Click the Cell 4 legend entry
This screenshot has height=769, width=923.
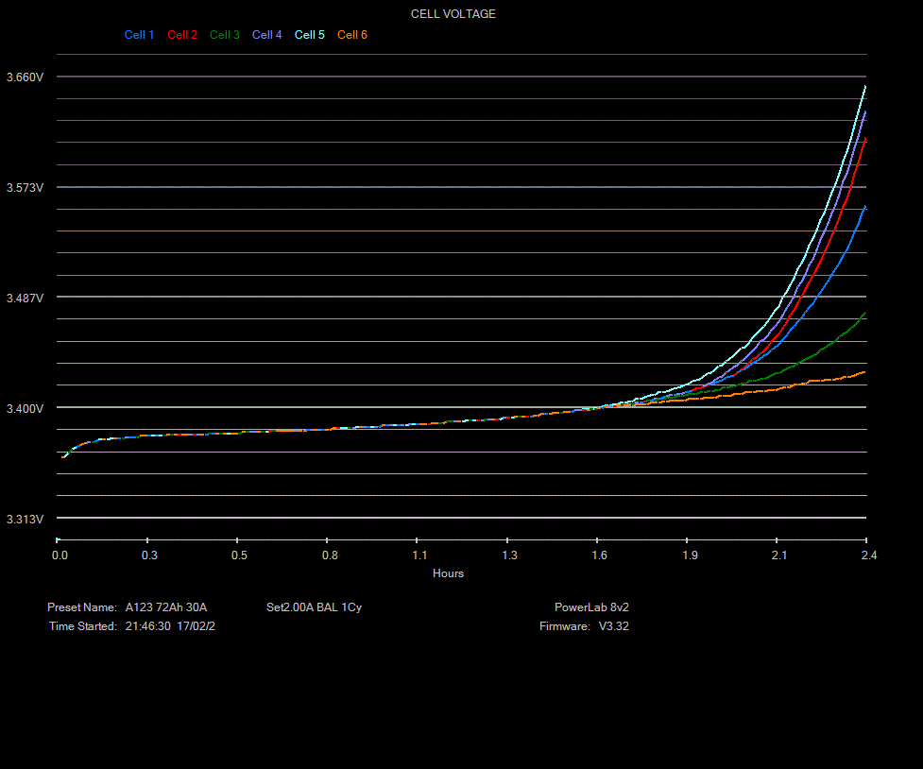tap(267, 35)
